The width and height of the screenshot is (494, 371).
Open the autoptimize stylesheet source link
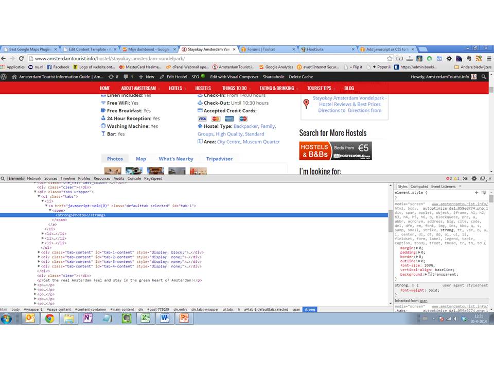455,208
